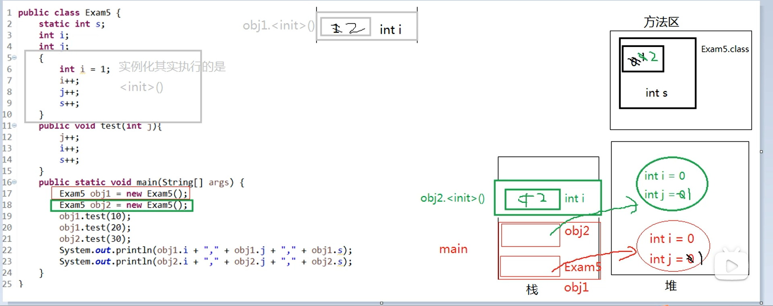Click the println line printing obj1 fields

click(206, 250)
